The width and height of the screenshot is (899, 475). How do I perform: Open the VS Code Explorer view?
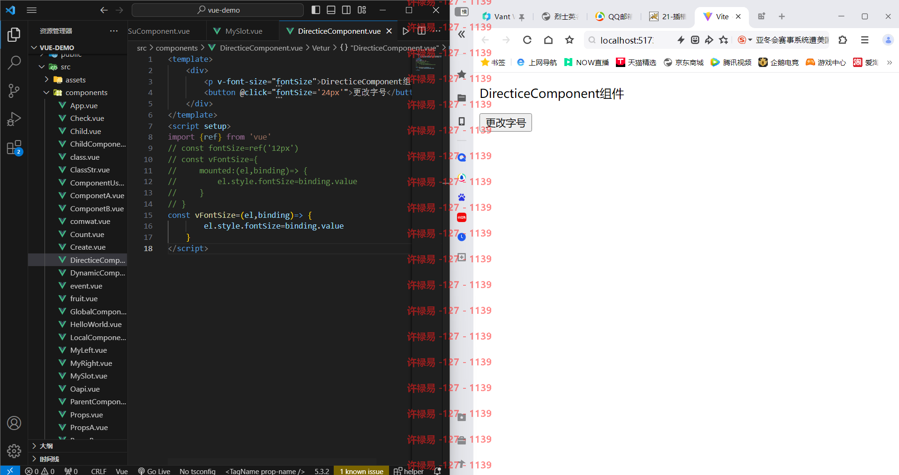(x=14, y=35)
